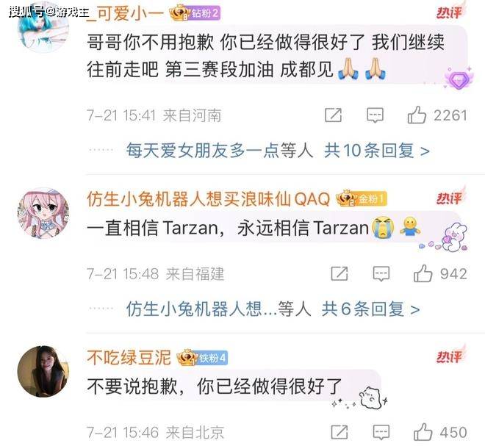Share the comment from 北京
The width and height of the screenshot is (485, 446).
tap(339, 432)
